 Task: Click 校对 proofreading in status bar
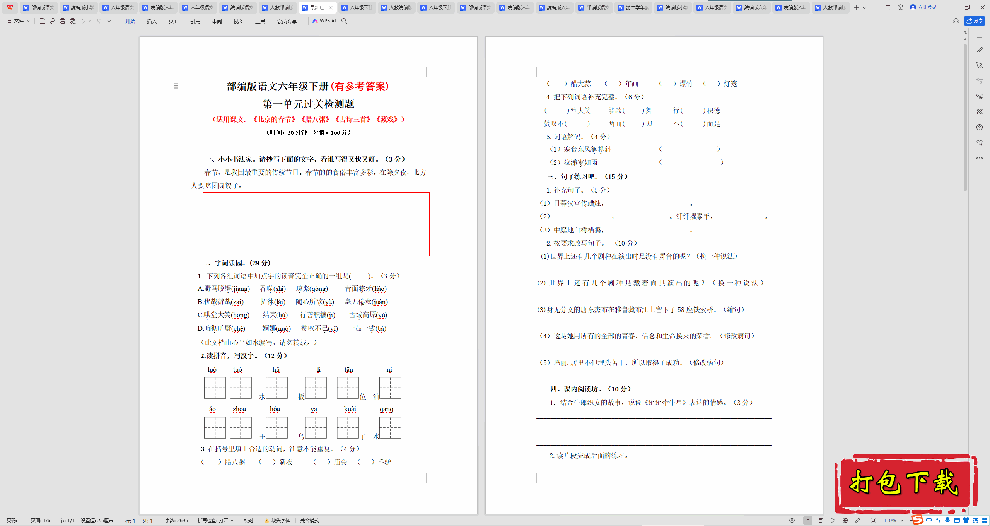pyautogui.click(x=249, y=521)
